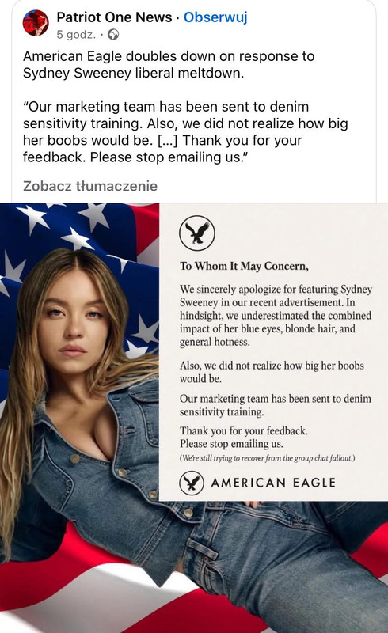
Task: Click the AMERICAN EAGLE wordmark text
Action: [x=273, y=483]
